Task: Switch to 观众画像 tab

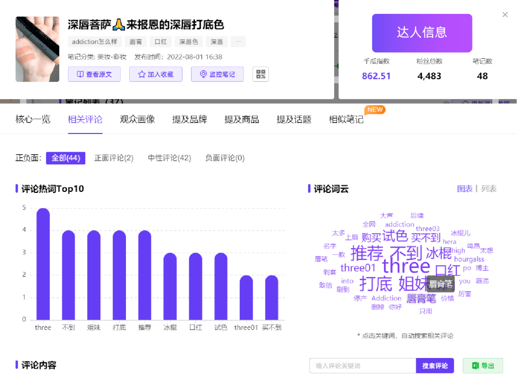Action: [137, 119]
